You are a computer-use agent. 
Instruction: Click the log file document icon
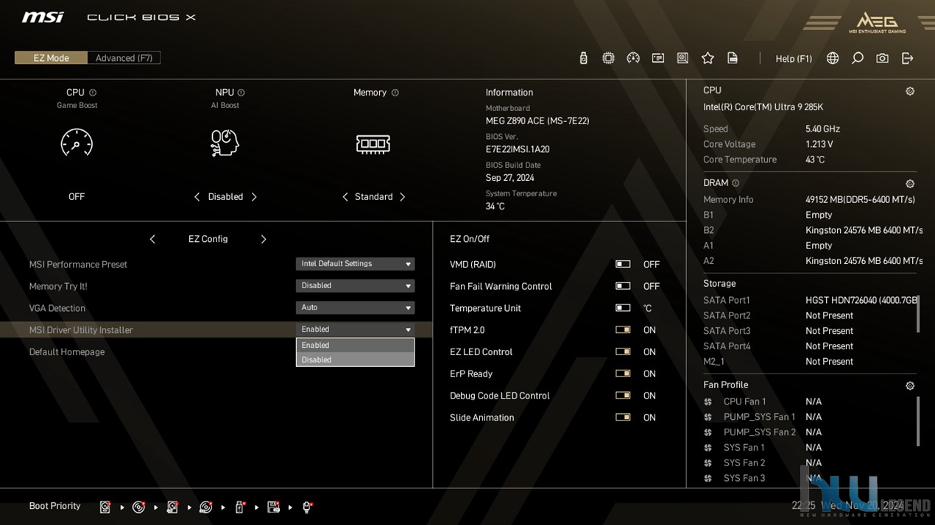tap(733, 58)
